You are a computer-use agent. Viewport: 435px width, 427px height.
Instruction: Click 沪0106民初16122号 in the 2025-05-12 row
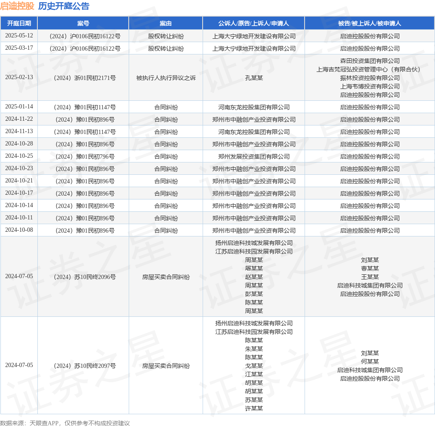(x=95, y=37)
